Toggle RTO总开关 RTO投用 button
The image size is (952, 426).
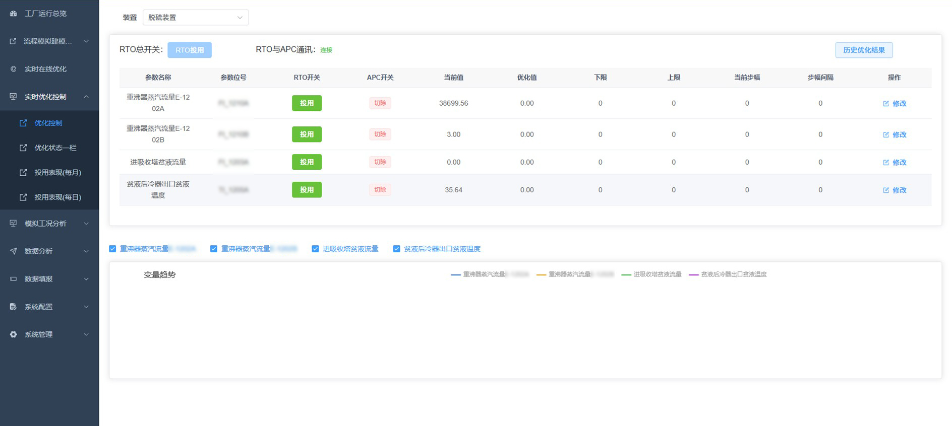coord(190,50)
